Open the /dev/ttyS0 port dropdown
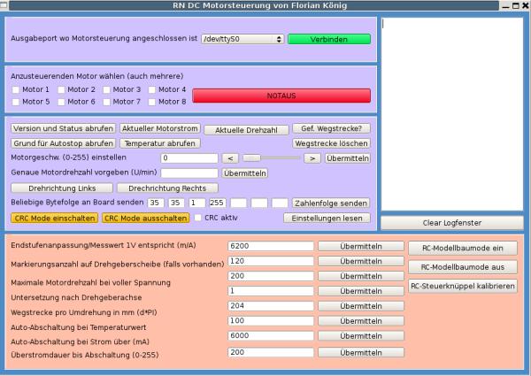This screenshot has width=531, height=376. [x=242, y=40]
